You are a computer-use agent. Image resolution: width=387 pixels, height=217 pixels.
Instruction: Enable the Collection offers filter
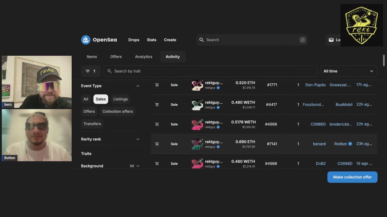pos(118,112)
